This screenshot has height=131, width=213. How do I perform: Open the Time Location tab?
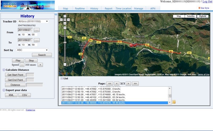point(123,9)
